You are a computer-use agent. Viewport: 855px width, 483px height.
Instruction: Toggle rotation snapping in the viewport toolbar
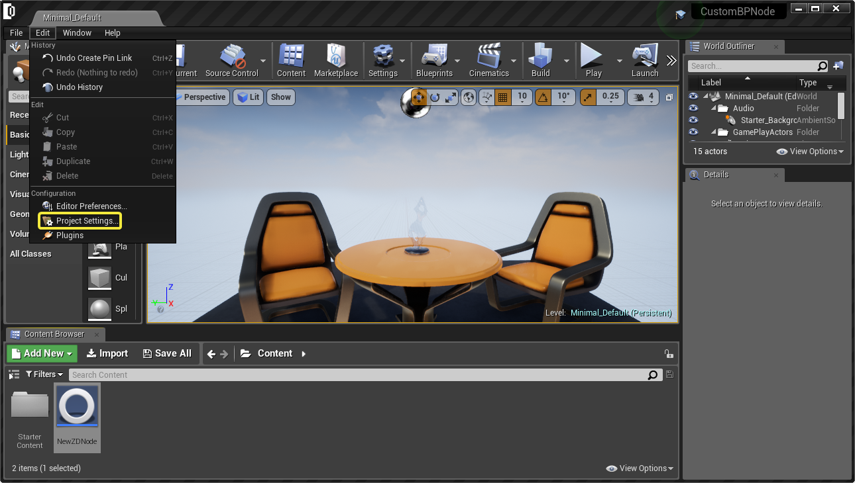pyautogui.click(x=543, y=97)
